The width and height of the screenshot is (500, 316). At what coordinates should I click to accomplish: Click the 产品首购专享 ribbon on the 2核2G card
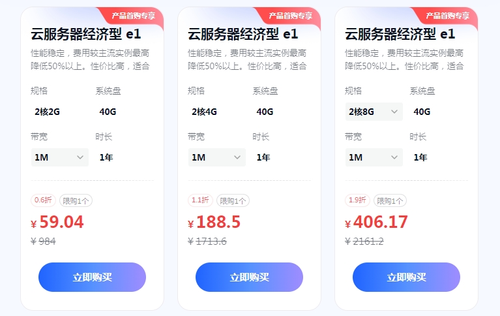pyautogui.click(x=134, y=16)
